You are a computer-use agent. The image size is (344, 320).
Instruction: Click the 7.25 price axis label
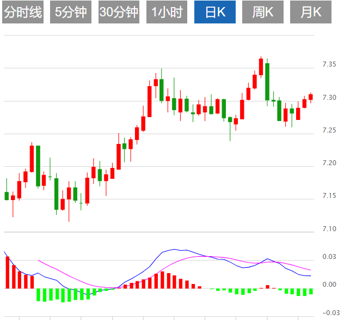(329, 130)
